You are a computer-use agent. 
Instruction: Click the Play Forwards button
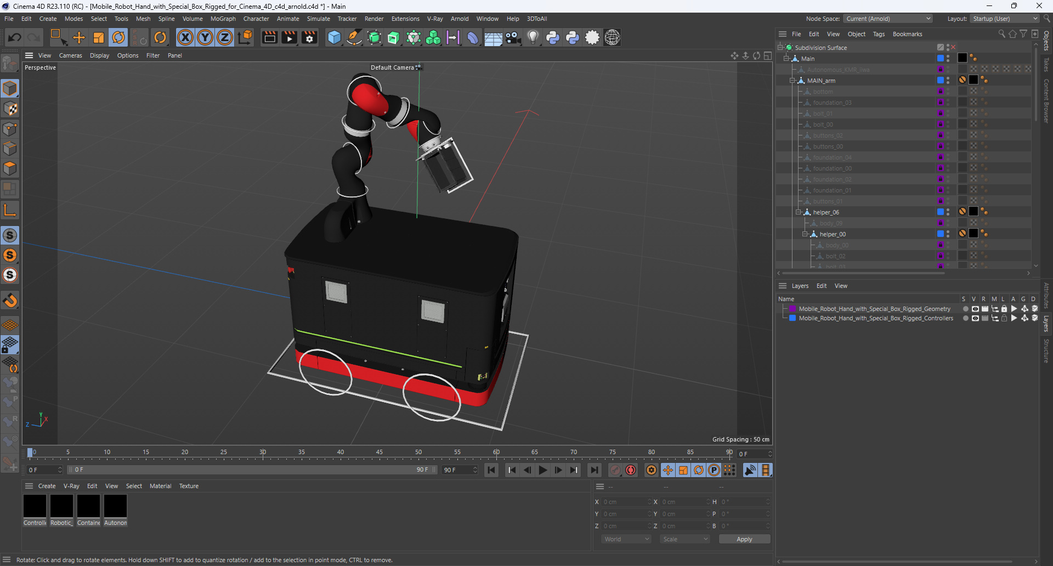click(542, 470)
